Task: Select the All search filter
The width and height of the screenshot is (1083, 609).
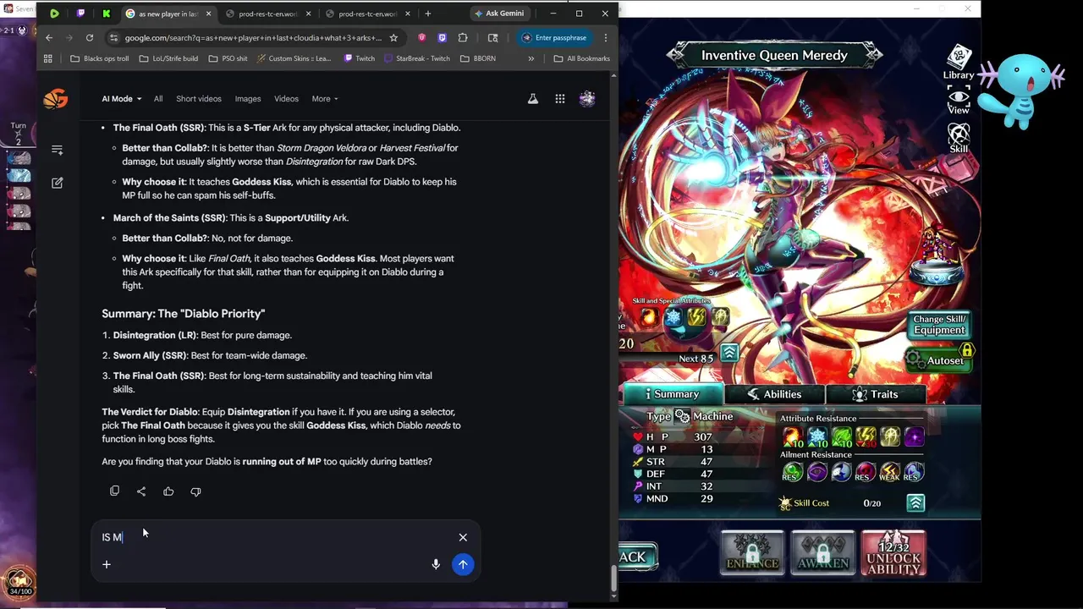Action: (x=158, y=99)
